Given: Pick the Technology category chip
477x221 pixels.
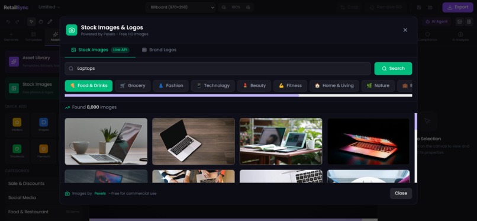Looking at the screenshot, I should (x=212, y=86).
